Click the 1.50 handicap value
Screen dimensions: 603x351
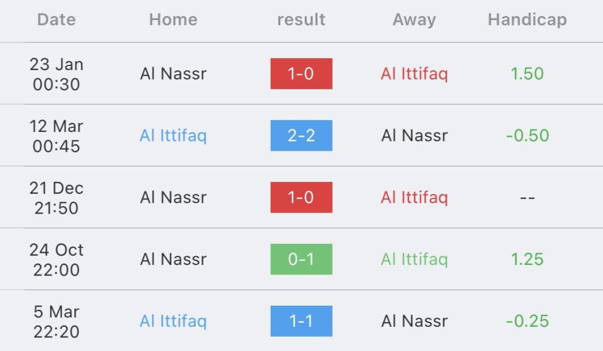527,74
